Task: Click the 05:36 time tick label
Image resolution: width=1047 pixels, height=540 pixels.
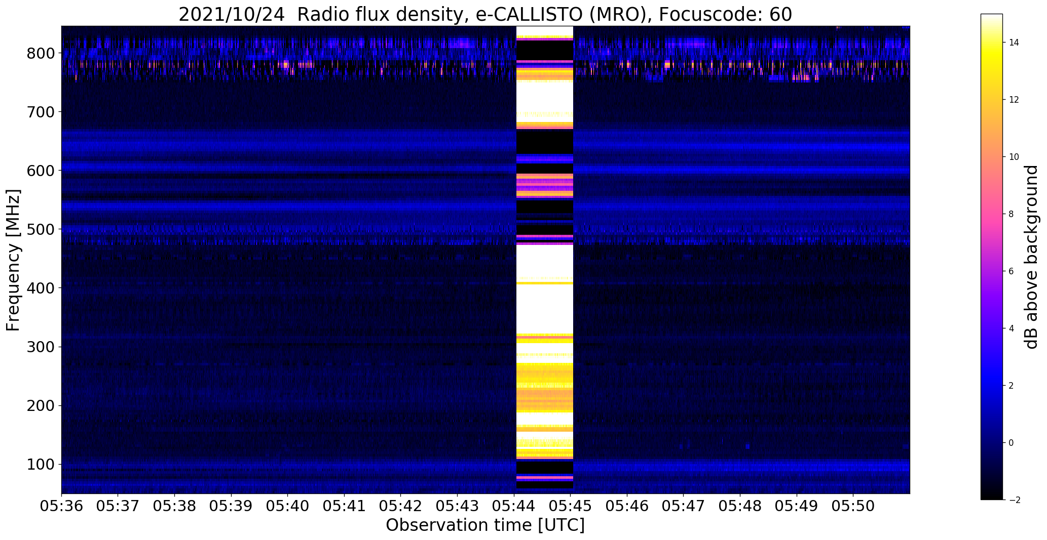Action: point(61,507)
